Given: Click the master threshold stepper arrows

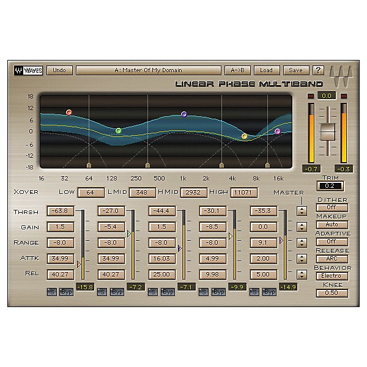Looking at the screenshot, I should (302, 211).
